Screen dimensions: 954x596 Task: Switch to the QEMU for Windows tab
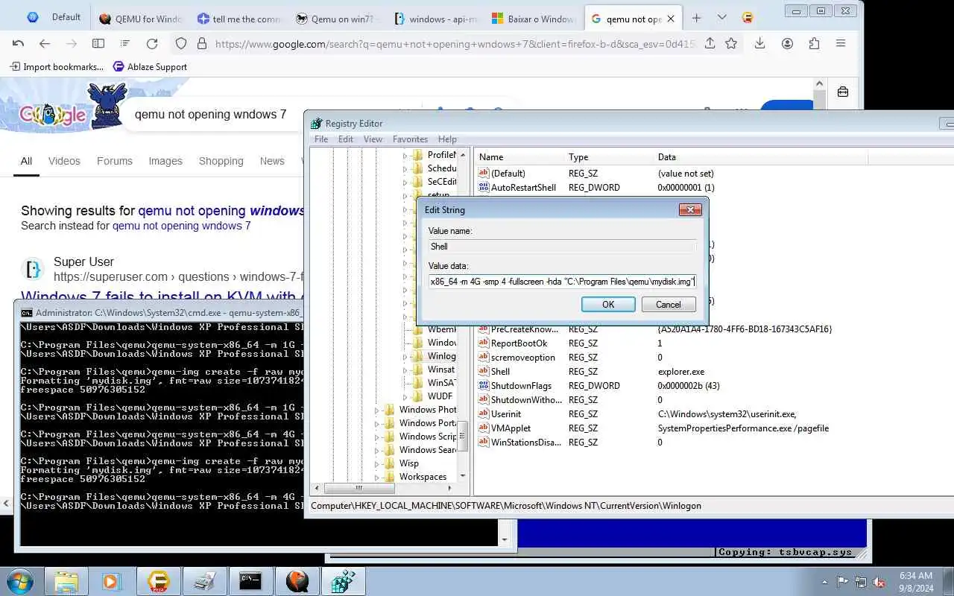coord(141,19)
